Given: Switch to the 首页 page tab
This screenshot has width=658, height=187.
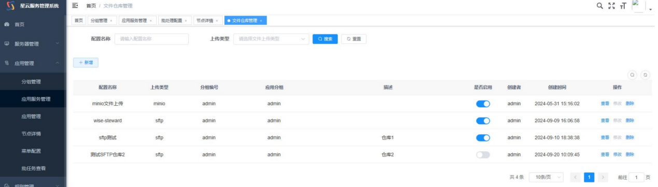Looking at the screenshot, I should 79,21.
